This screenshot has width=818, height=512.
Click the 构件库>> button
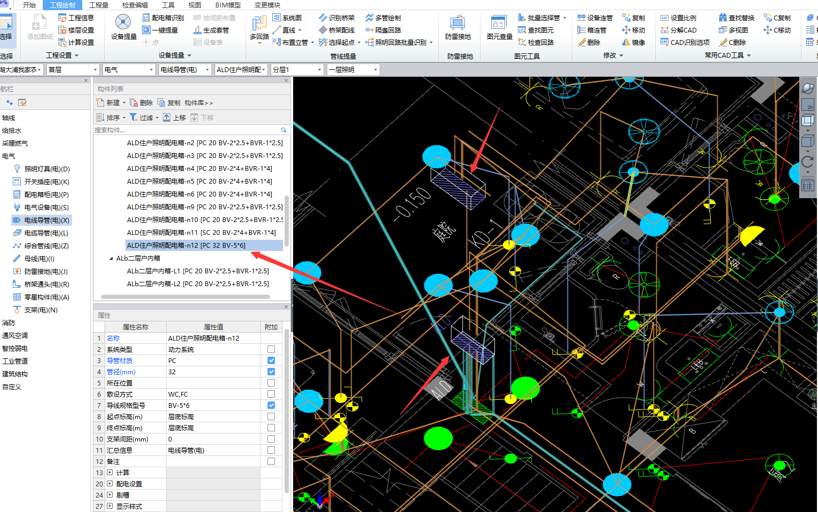[199, 103]
